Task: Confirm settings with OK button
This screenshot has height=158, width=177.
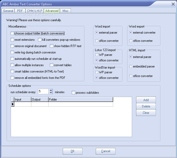Action: coord(73,151)
